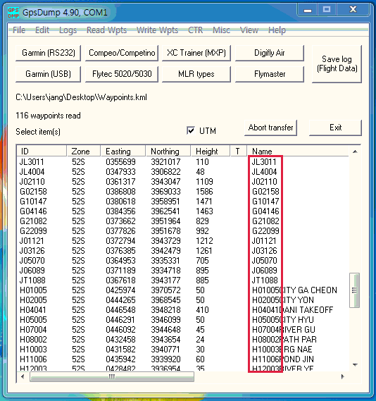This screenshot has height=401, width=376.
Task: Open the CTR menu
Action: click(196, 30)
